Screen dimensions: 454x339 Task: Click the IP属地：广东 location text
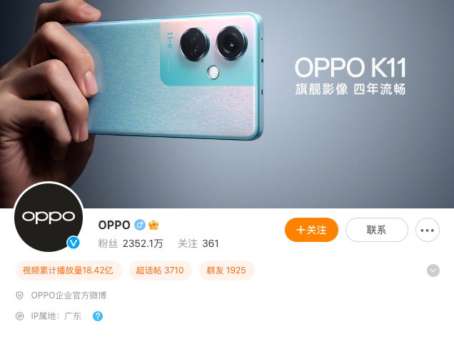(56, 316)
